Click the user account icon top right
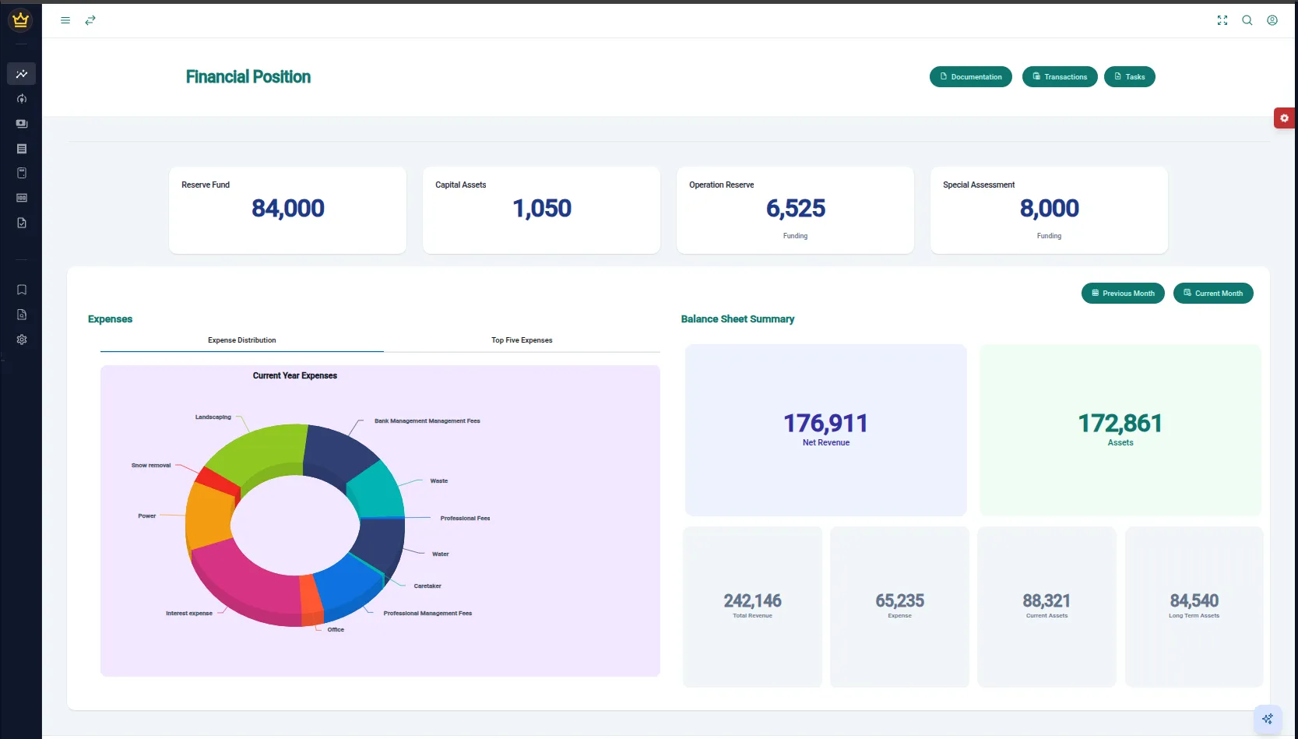 click(1273, 20)
